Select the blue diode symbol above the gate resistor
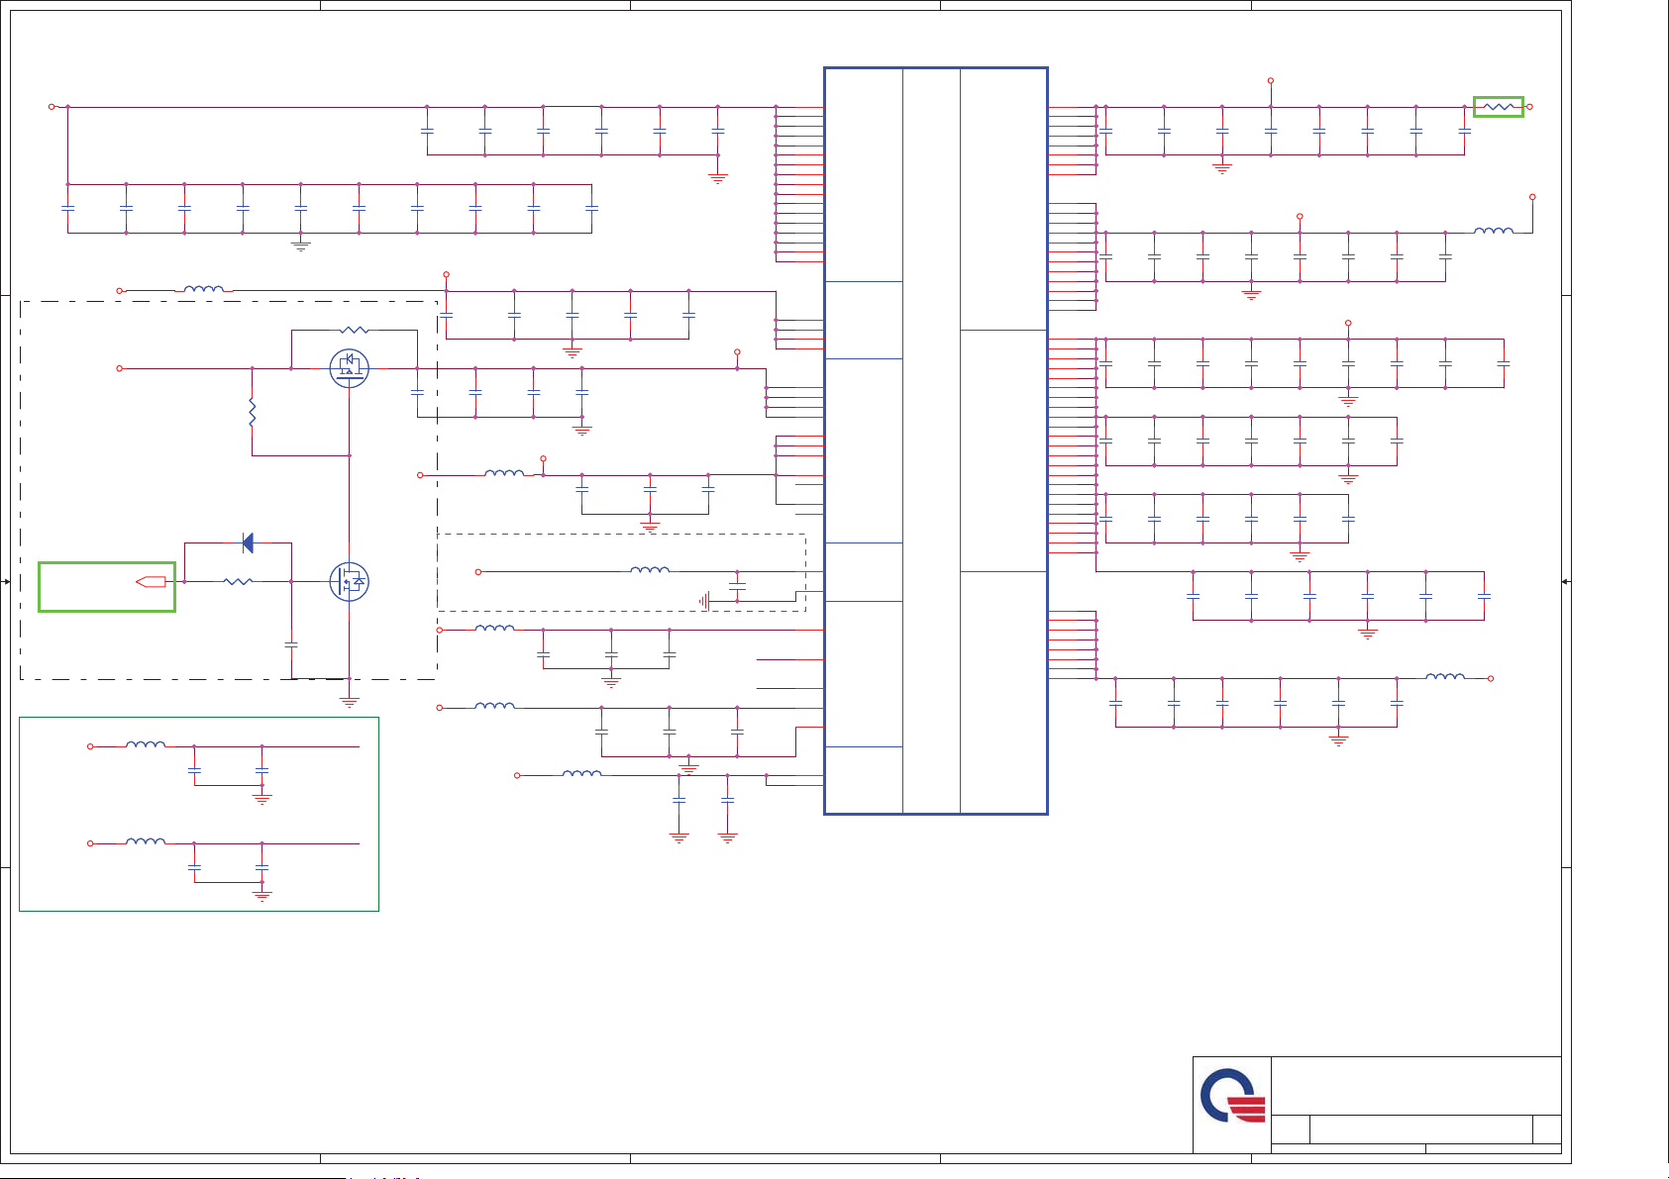1669x1179 pixels. (x=248, y=542)
